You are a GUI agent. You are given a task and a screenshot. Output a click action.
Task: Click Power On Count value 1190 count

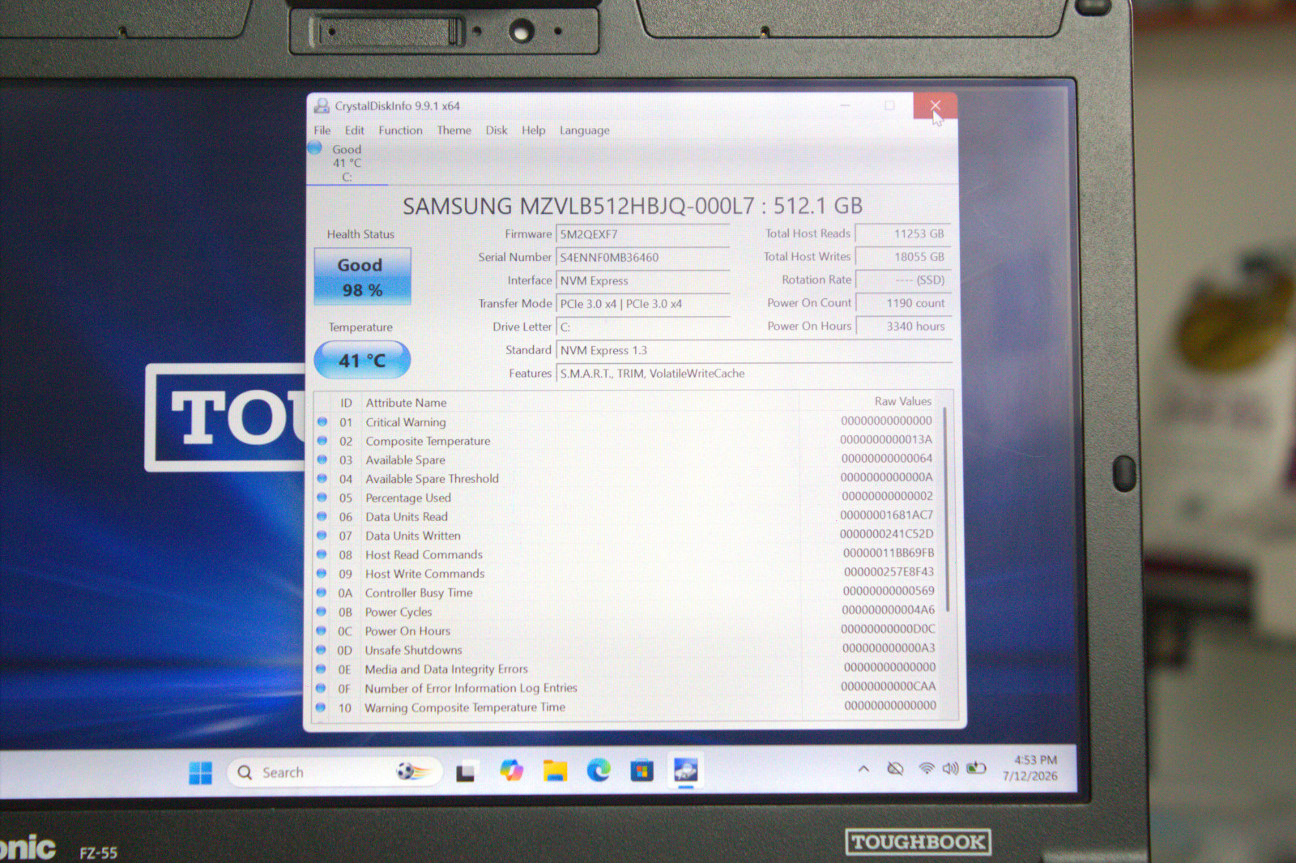902,303
